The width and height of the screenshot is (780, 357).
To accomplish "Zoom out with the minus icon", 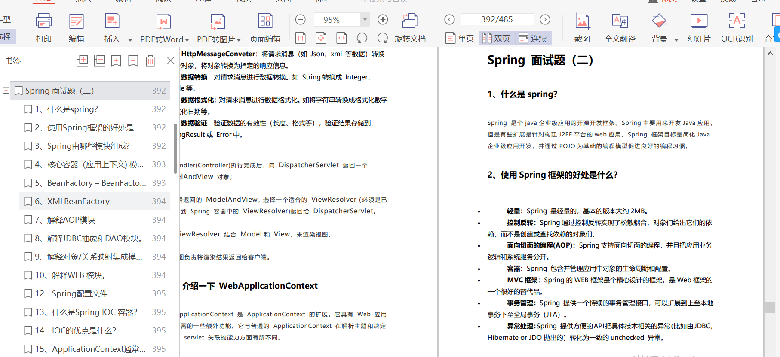I will [301, 20].
